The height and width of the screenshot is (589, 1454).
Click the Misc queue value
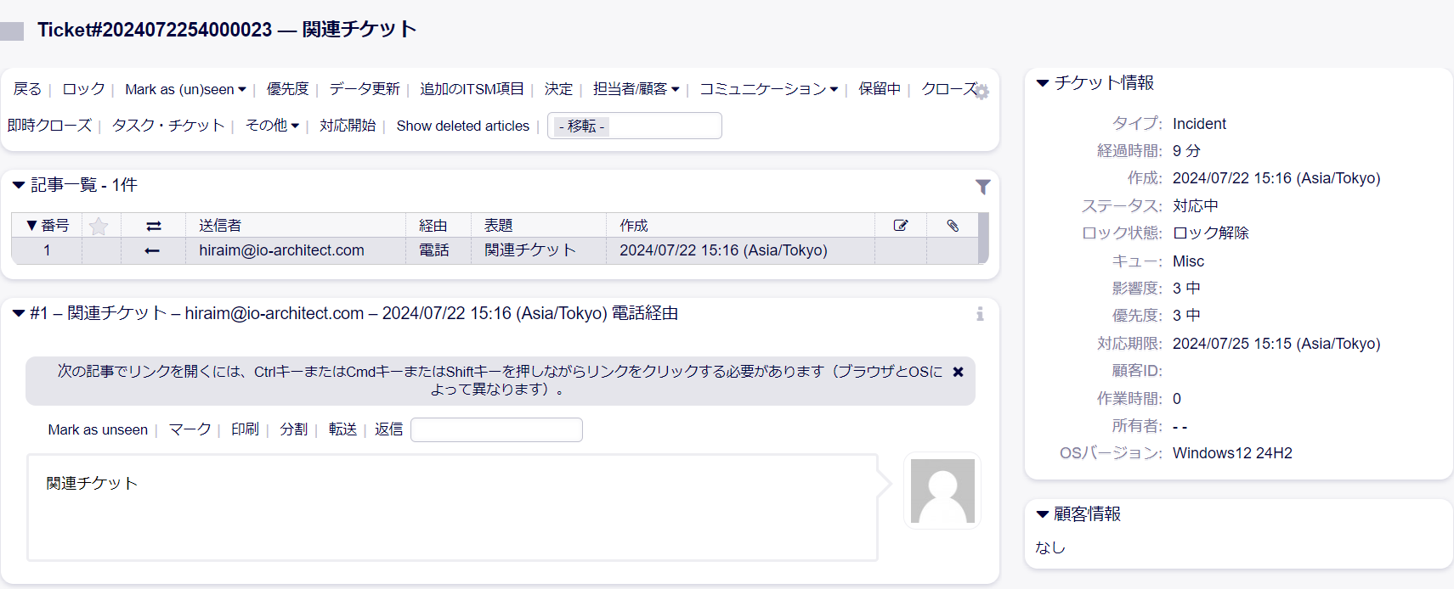click(1188, 261)
